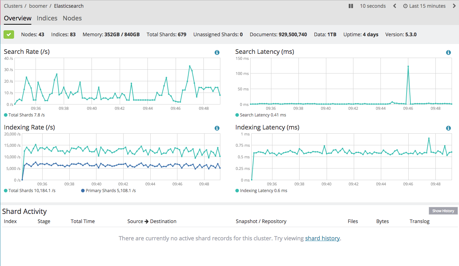Click the highest peak in Search Rate chart
Screen dimensions: 459x266
pos(190,66)
